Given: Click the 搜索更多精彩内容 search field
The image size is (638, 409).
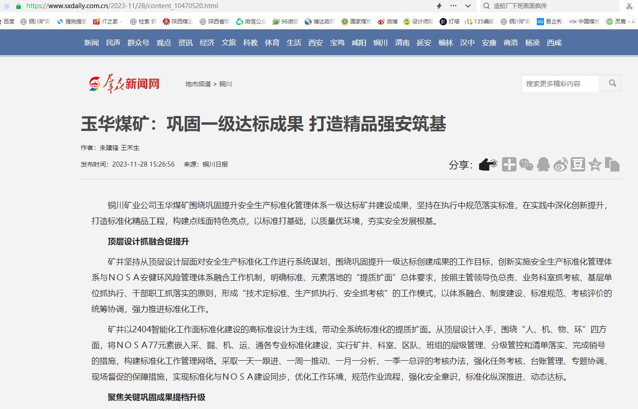Looking at the screenshot, I should click(x=560, y=84).
